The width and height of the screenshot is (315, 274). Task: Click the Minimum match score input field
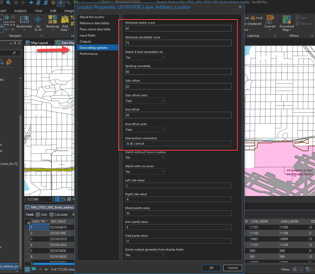178,28
